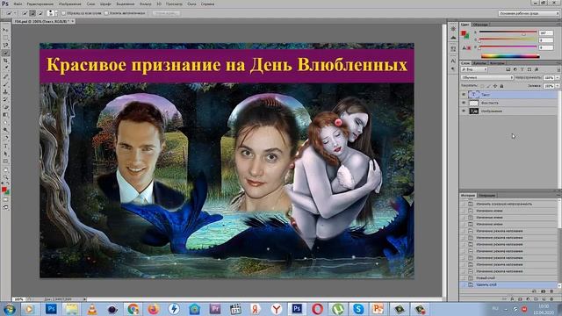Screen dimensions: 562x316
Task: Toggle 'Образец со всех слоев' checkbox
Action: (64, 13)
